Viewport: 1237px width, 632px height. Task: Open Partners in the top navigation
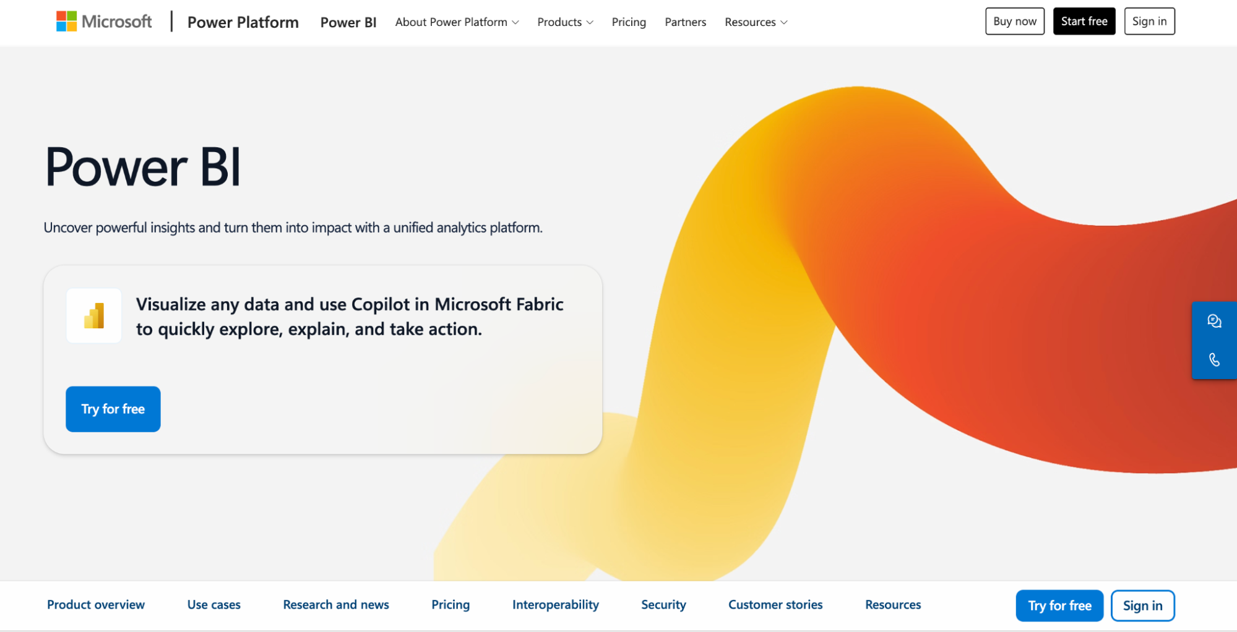point(685,22)
